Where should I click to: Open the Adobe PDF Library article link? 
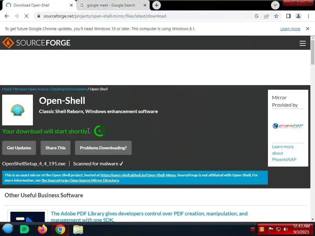(149, 217)
